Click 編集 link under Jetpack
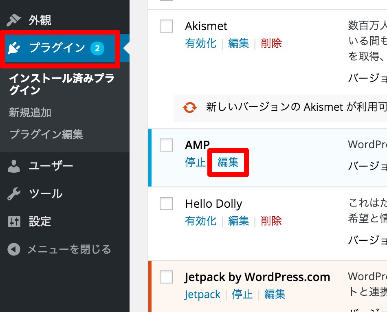This screenshot has width=387, height=312. [x=275, y=294]
